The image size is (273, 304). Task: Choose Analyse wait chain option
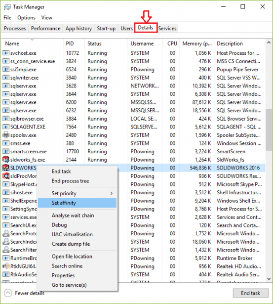point(78,216)
